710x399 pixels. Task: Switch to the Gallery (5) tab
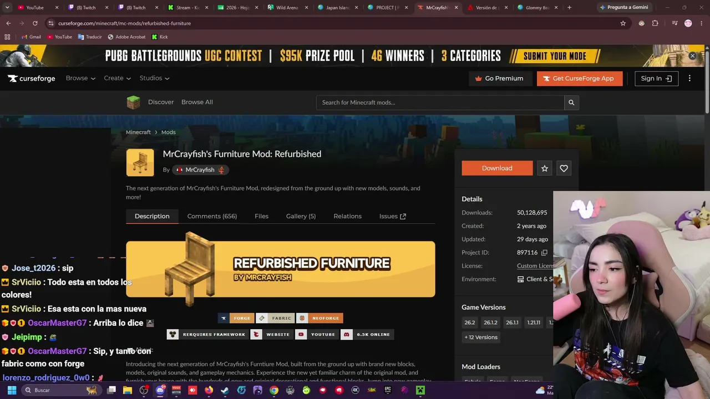[301, 216]
